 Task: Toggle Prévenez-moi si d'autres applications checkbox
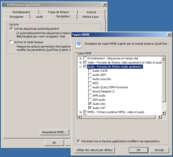tap(78, 141)
